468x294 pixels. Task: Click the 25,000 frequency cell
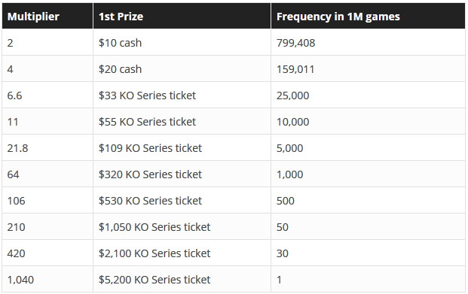coord(368,95)
